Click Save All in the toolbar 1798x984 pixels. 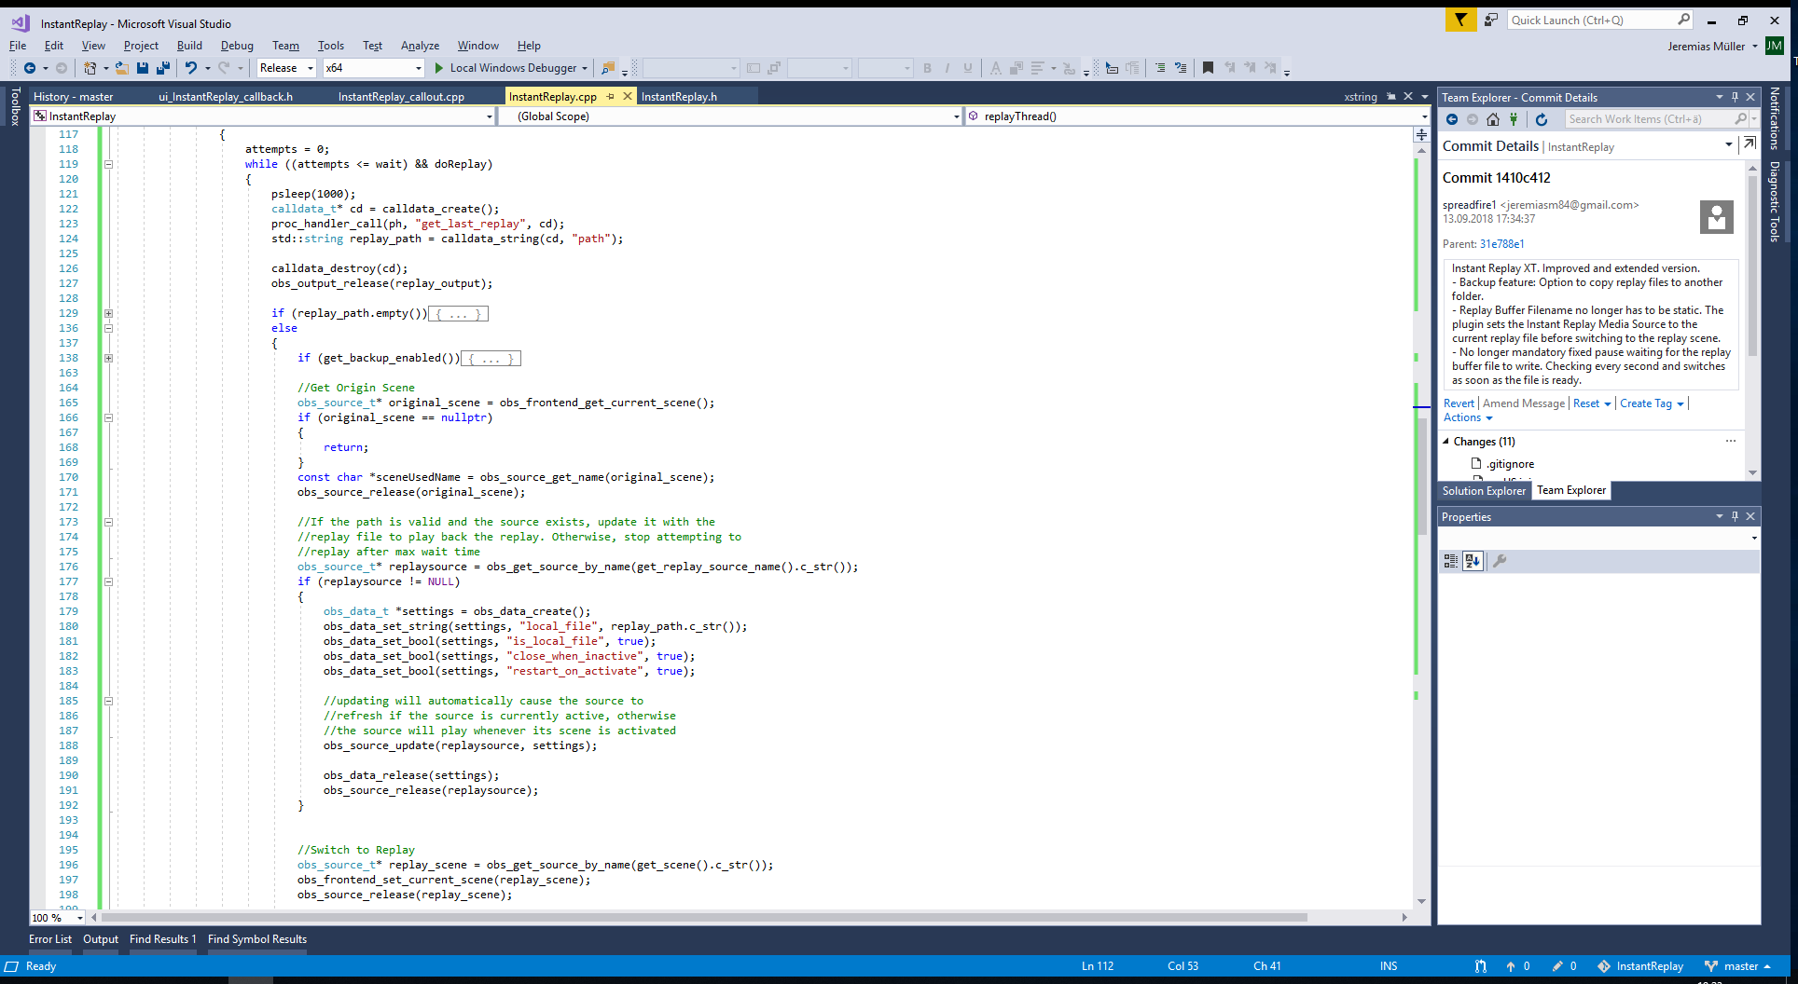coord(163,68)
